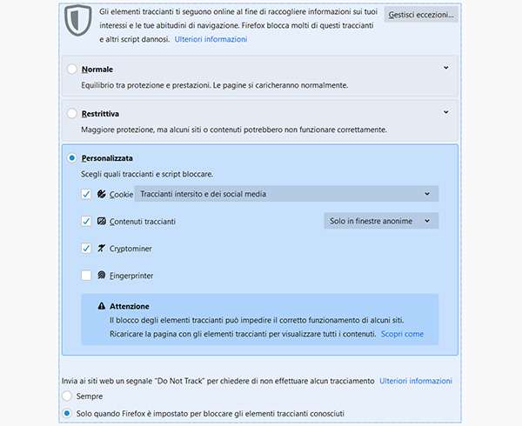522x426 pixels.
Task: Select the Normale protection radio button
Action: coord(71,69)
